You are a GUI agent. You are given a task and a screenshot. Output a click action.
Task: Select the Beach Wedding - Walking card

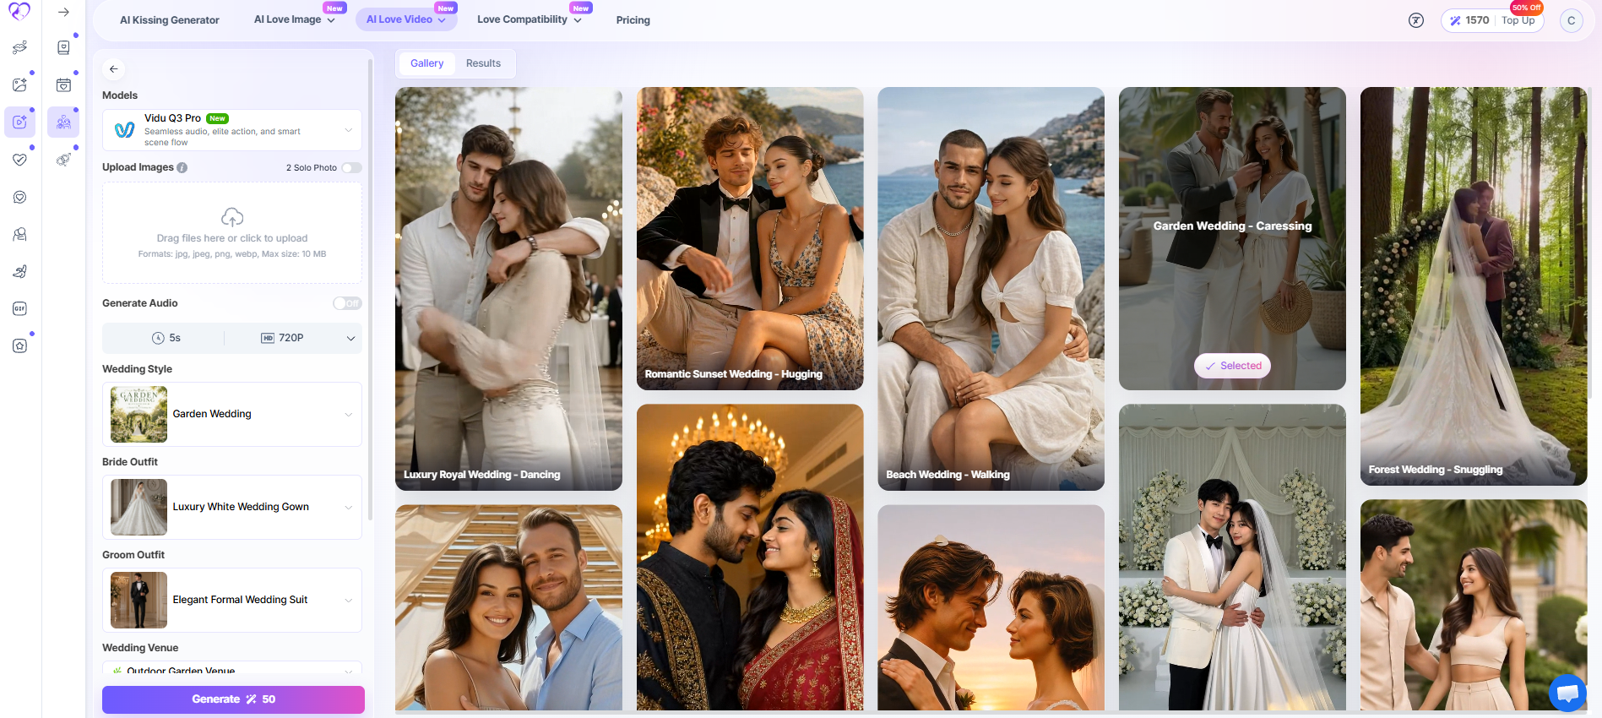tap(991, 289)
